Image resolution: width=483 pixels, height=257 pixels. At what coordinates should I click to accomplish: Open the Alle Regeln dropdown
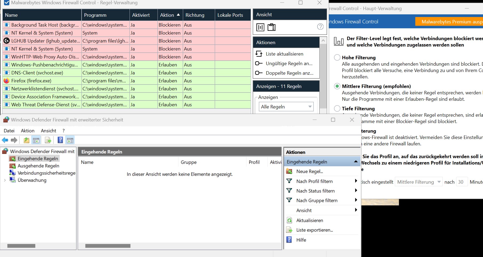[286, 107]
